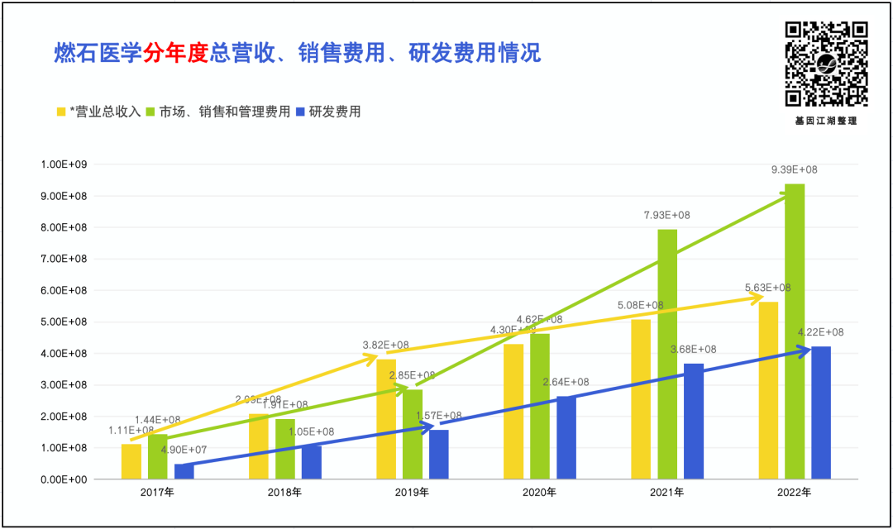Click the QR code in the top-right corner

coord(826,64)
